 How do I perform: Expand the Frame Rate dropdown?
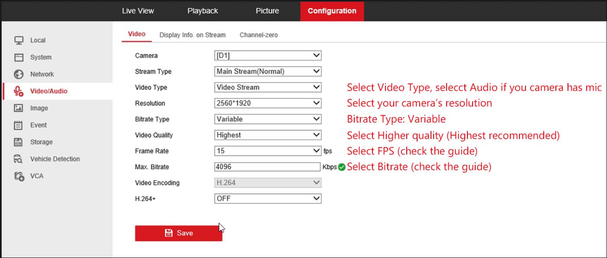tap(268, 151)
